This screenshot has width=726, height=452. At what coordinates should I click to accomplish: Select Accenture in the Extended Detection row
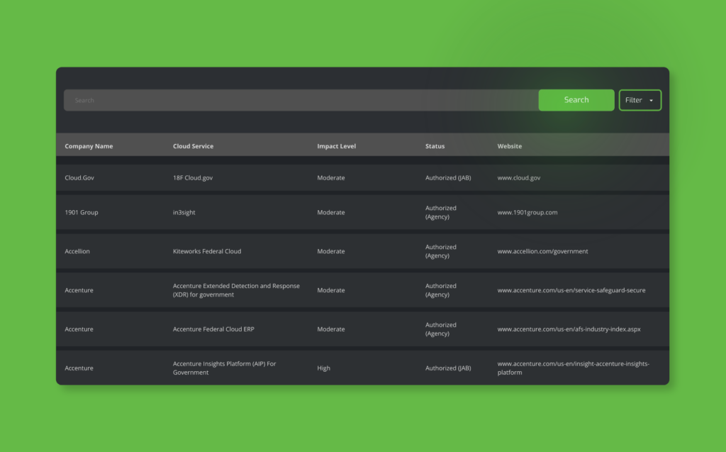tap(79, 290)
